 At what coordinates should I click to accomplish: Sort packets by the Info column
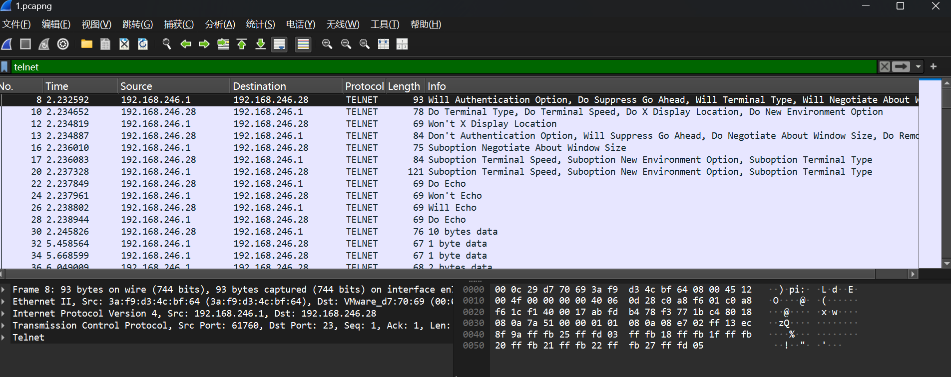tap(672, 86)
